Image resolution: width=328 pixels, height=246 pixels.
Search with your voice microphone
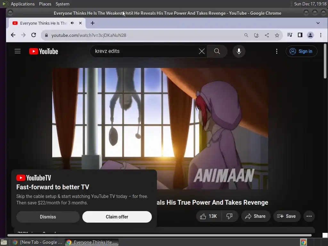coord(239,51)
